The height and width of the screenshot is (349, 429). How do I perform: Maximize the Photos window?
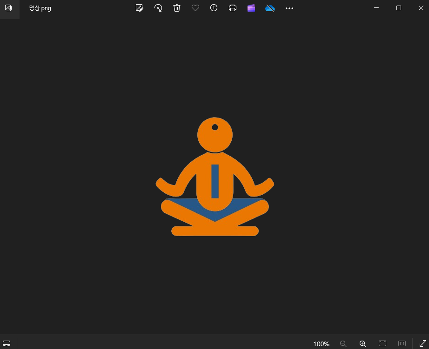(x=399, y=8)
